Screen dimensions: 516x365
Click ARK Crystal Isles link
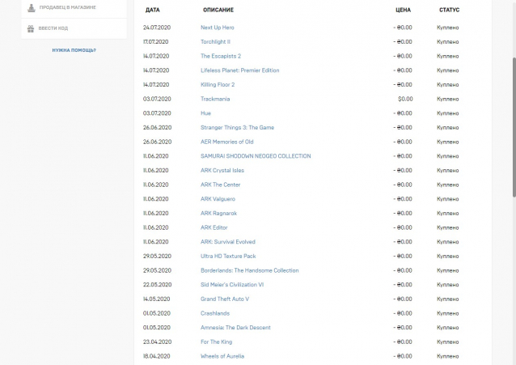pyautogui.click(x=222, y=170)
